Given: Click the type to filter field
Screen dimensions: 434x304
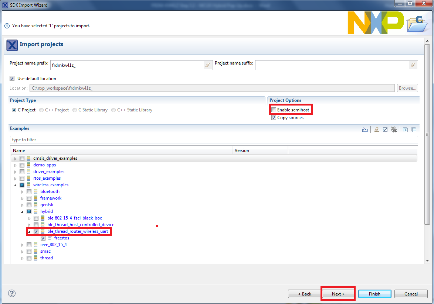Looking at the screenshot, I should click(x=214, y=140).
